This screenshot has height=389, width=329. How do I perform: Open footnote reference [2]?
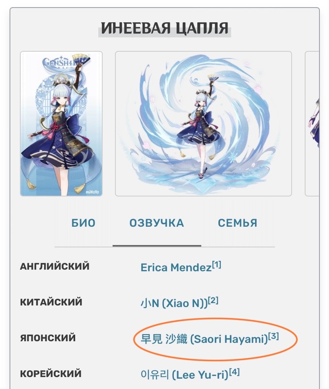point(213,301)
